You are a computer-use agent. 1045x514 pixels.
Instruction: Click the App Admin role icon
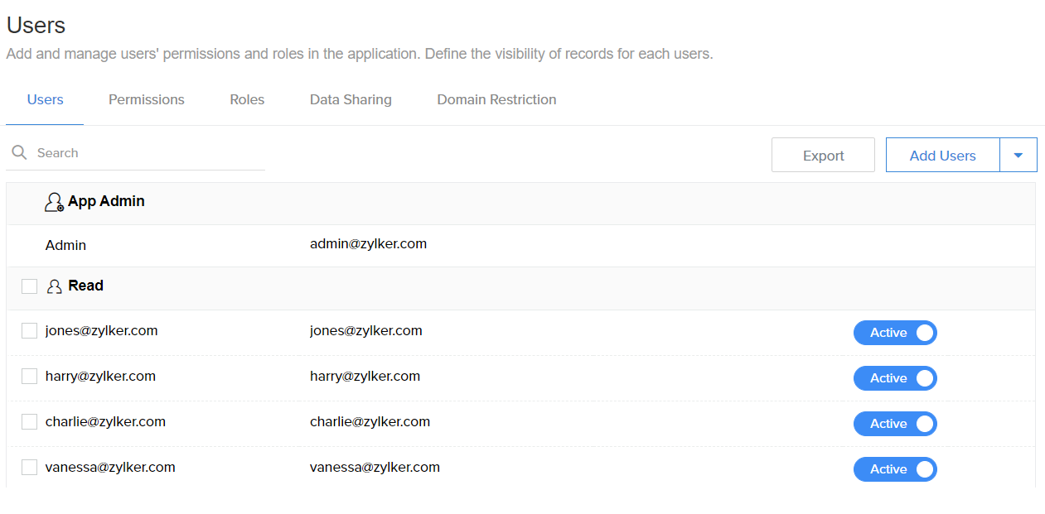coord(53,201)
